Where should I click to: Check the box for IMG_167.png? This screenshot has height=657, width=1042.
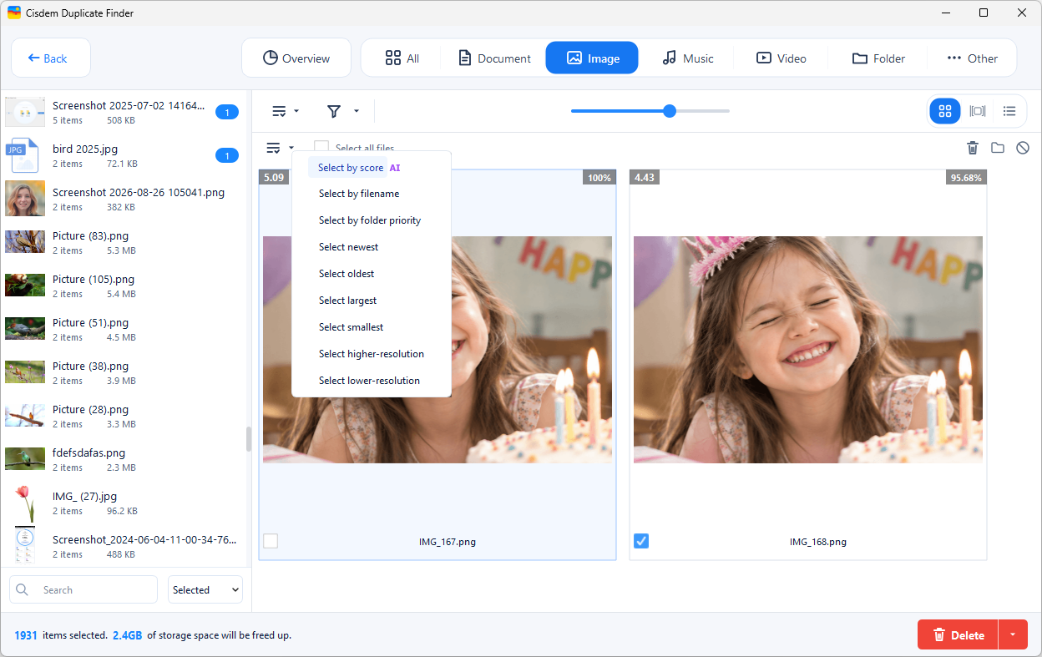coord(271,541)
